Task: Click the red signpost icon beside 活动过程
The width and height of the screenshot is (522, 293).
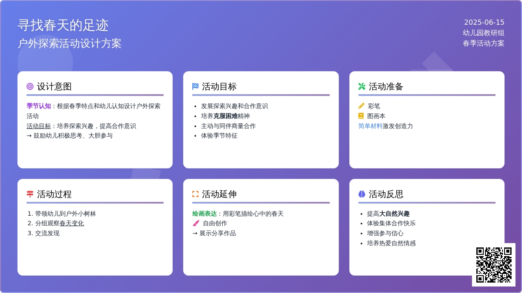Action: (30, 194)
